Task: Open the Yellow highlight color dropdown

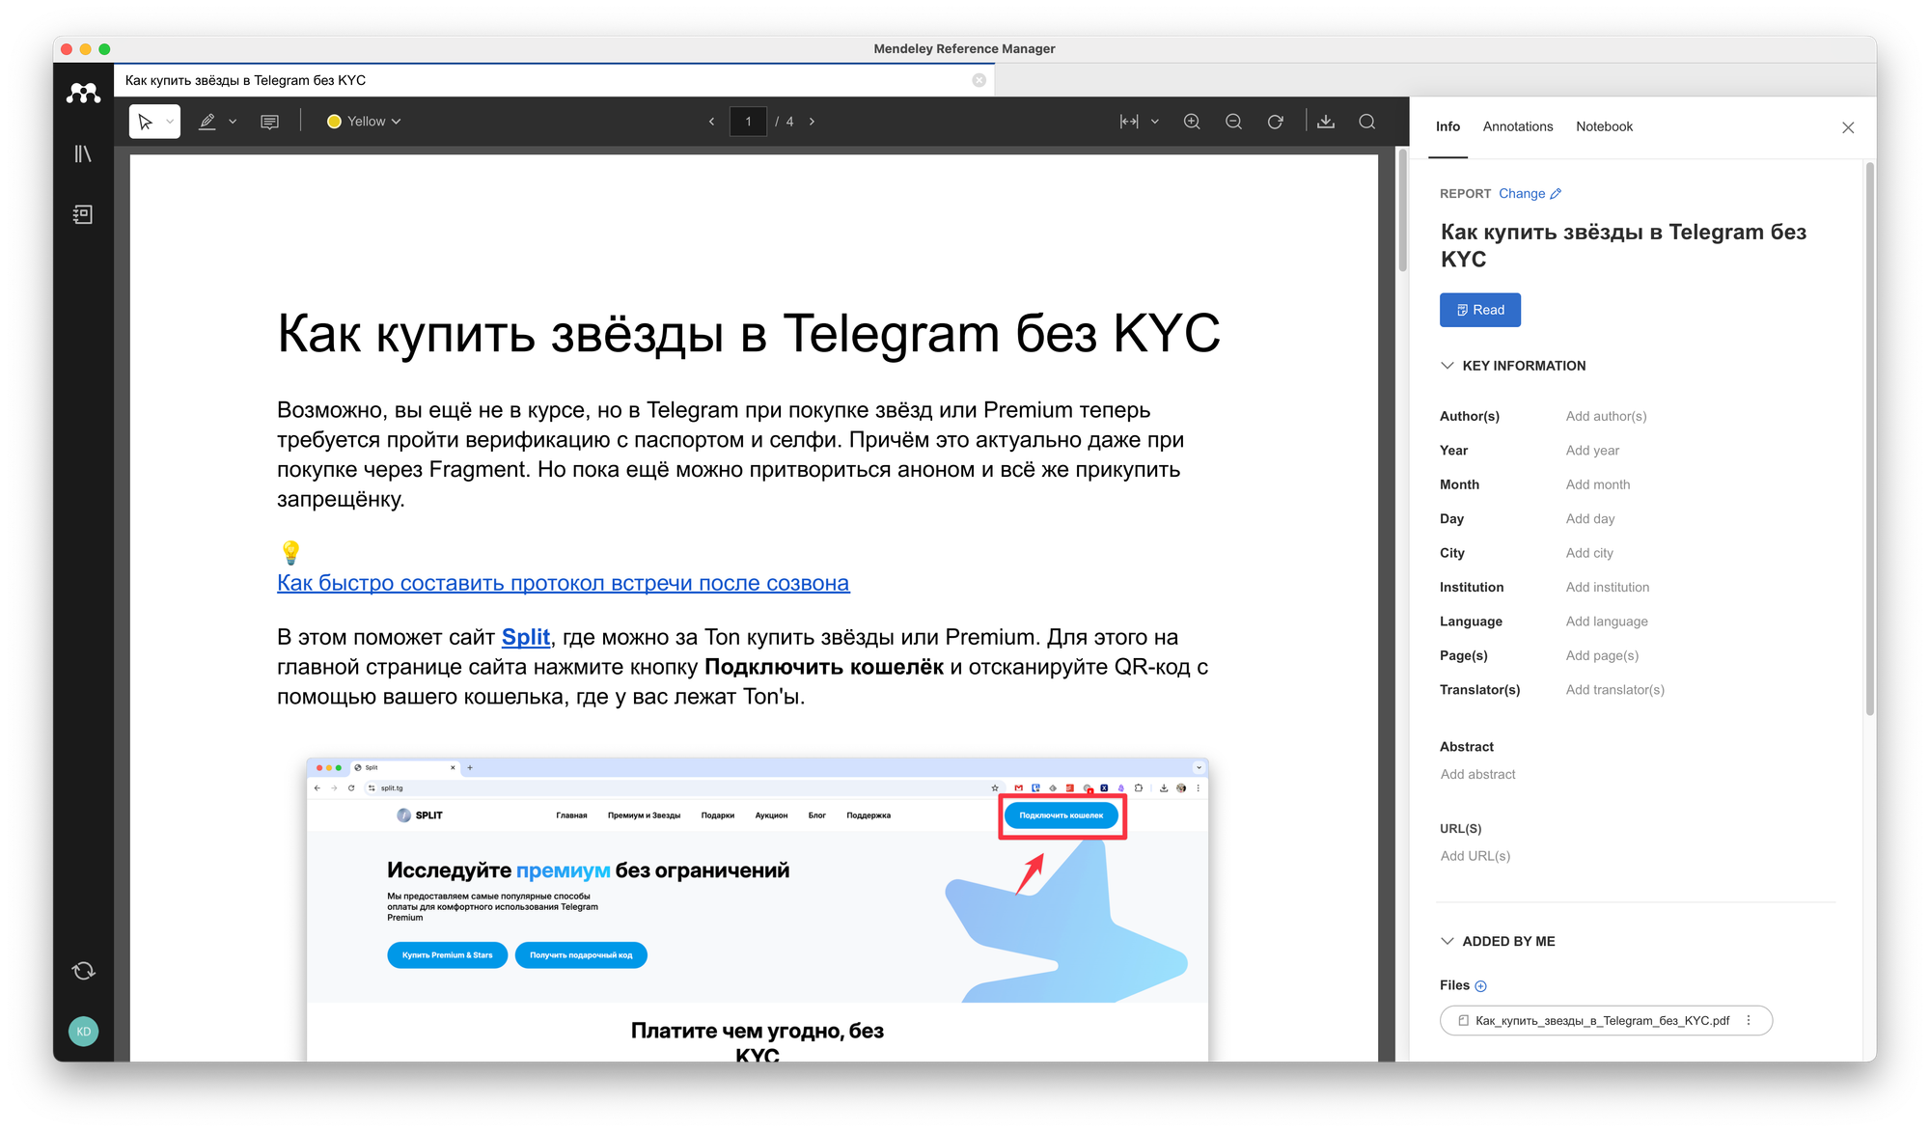Action: click(x=364, y=122)
